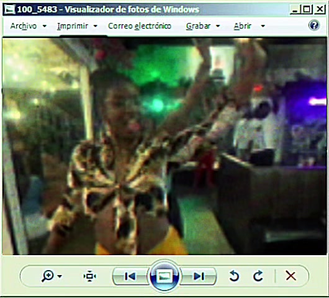
Task: Open the Imprimir menu
Action: 73,26
